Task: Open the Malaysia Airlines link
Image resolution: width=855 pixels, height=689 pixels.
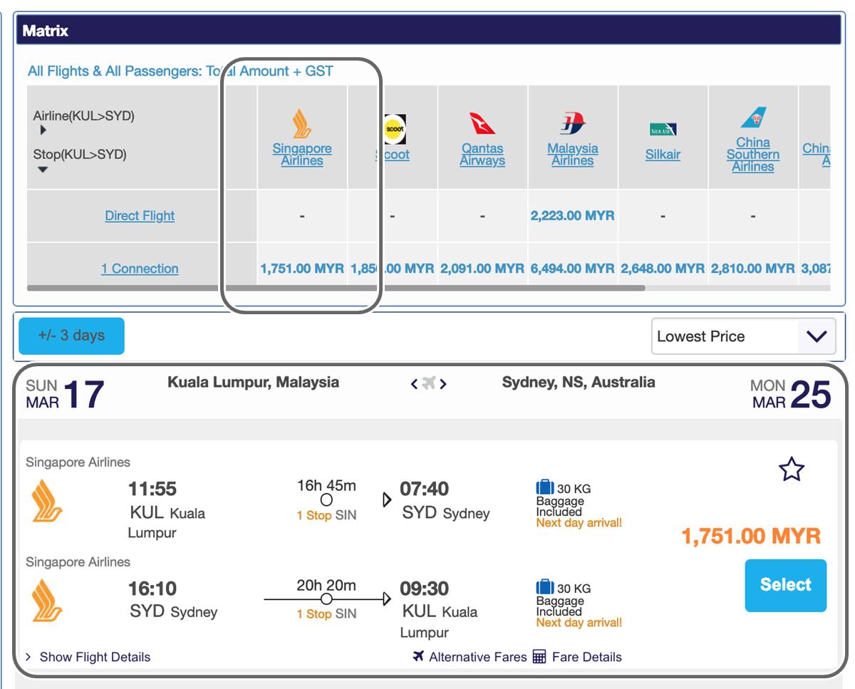Action: tap(573, 155)
